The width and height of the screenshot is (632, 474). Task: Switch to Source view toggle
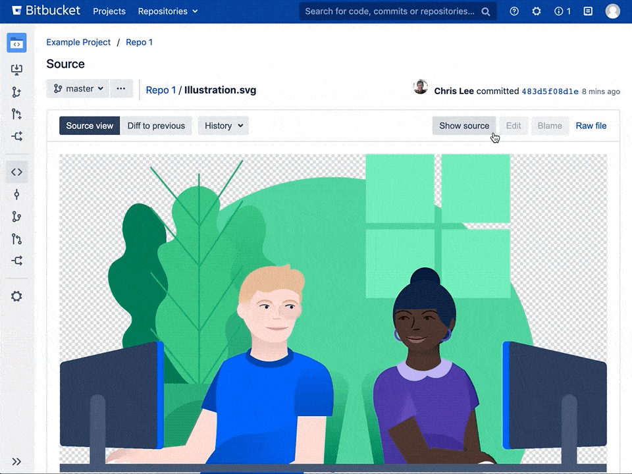(90, 126)
